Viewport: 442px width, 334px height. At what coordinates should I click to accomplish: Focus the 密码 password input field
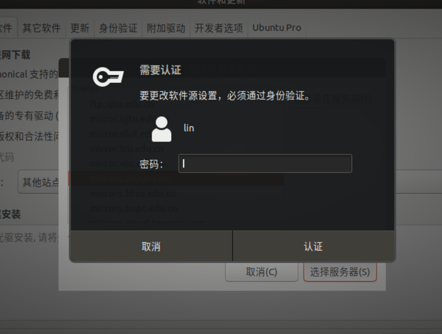(265, 163)
